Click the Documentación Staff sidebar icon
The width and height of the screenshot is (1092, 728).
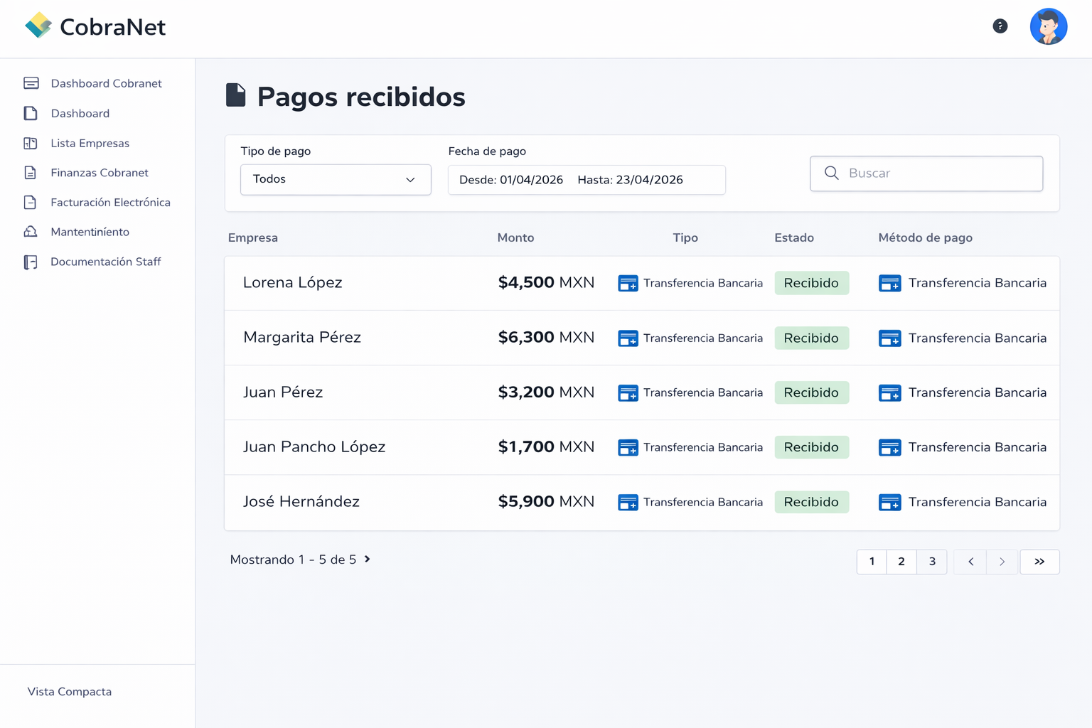(x=31, y=262)
